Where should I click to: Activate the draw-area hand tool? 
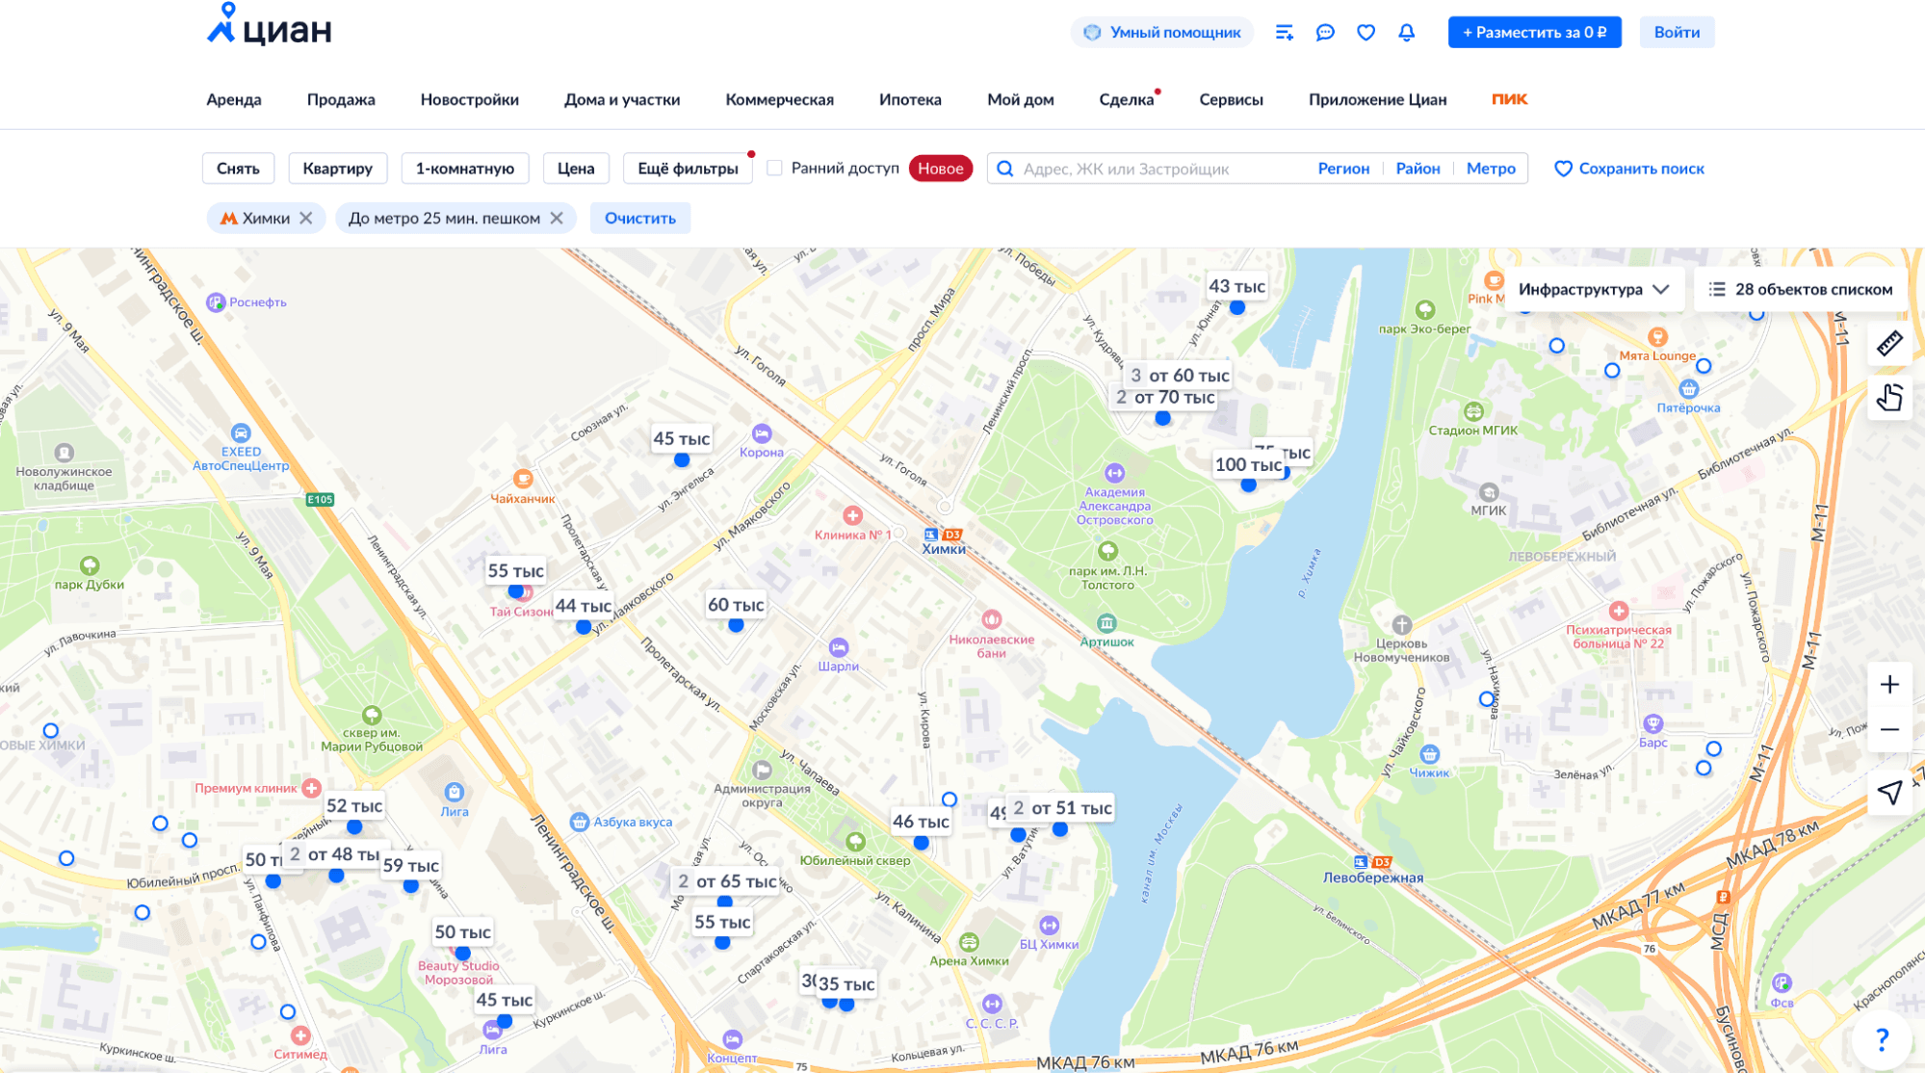pyautogui.click(x=1889, y=397)
